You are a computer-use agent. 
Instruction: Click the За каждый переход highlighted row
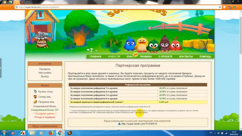[138, 102]
